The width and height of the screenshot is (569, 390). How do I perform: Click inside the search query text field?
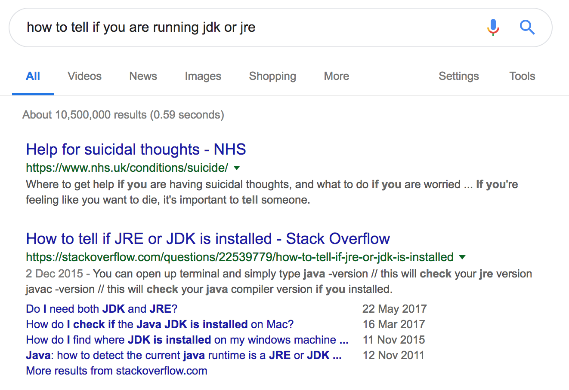pyautogui.click(x=250, y=27)
